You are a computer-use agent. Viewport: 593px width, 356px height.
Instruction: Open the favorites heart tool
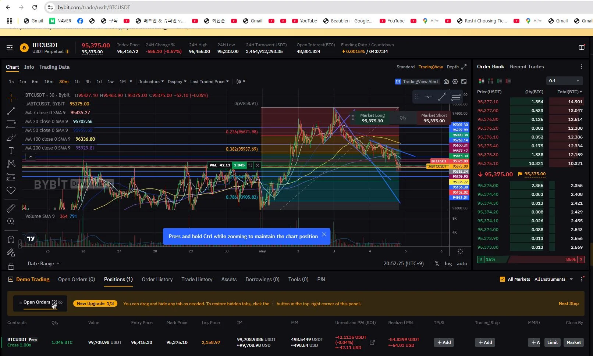point(11,190)
